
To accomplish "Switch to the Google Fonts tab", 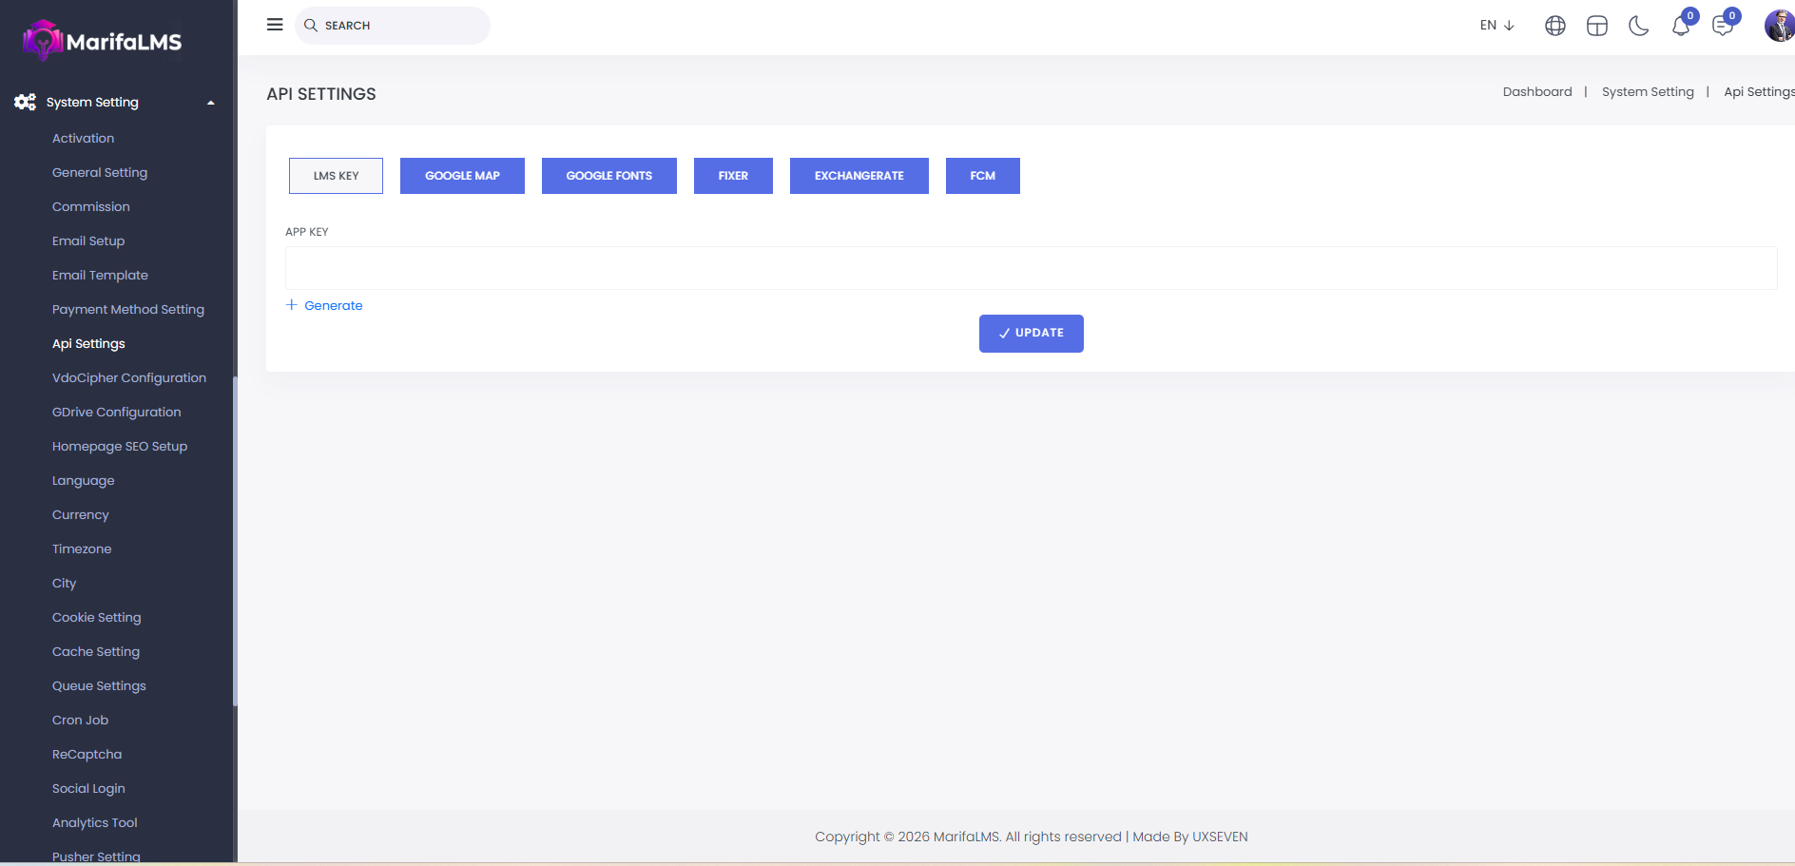I will tap(608, 176).
